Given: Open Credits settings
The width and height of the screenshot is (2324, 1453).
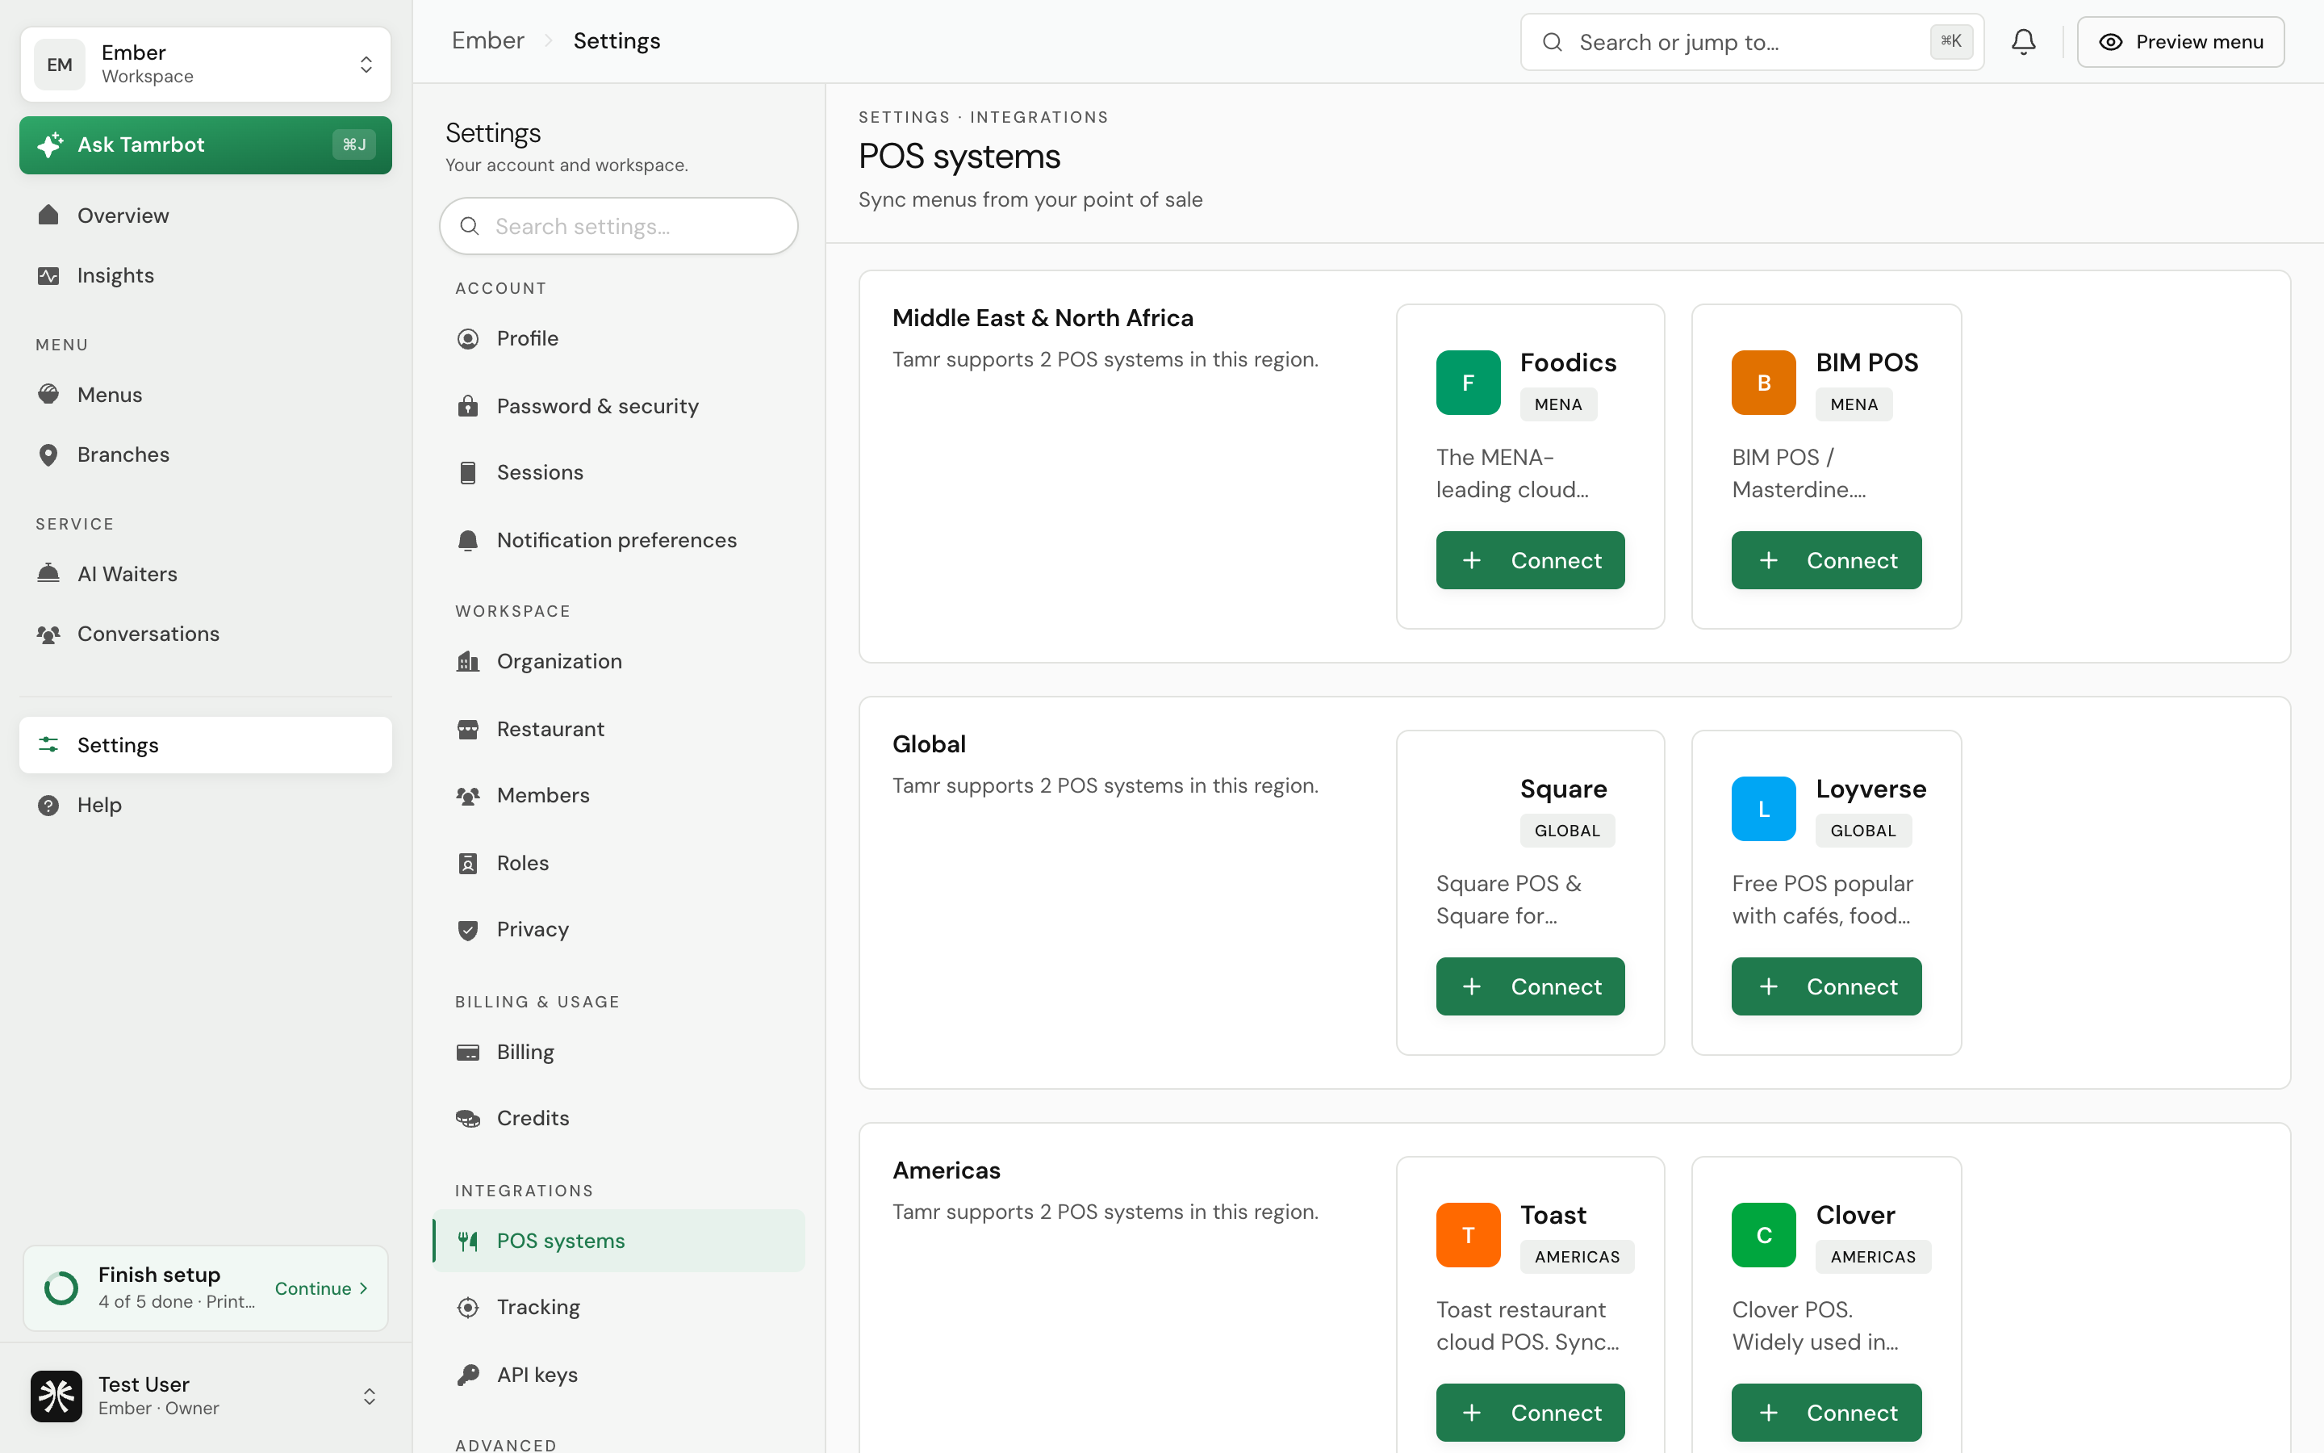Looking at the screenshot, I should click(618, 1118).
